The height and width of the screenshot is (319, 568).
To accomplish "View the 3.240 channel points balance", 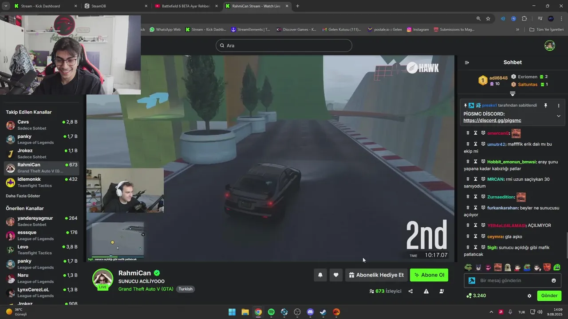I will (x=476, y=296).
